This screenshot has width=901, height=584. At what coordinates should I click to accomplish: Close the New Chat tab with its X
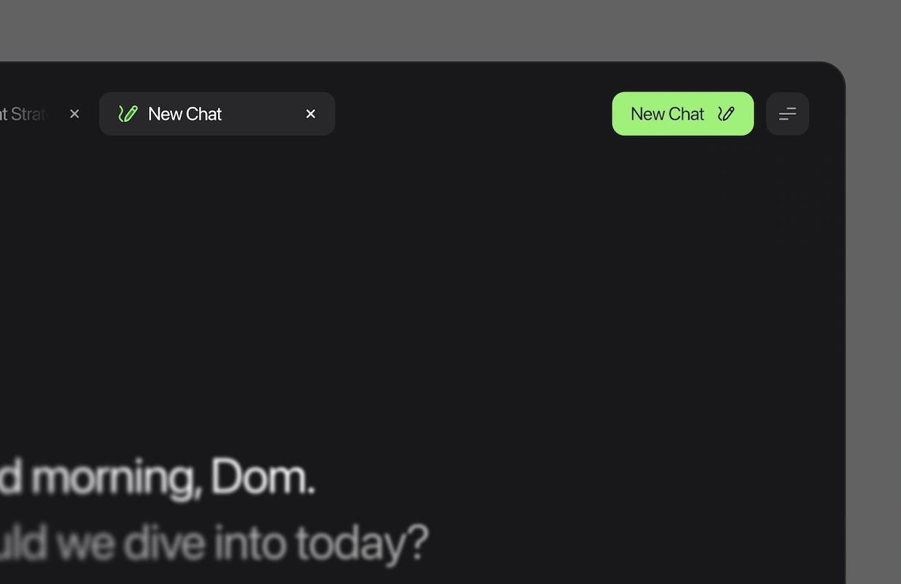311,114
